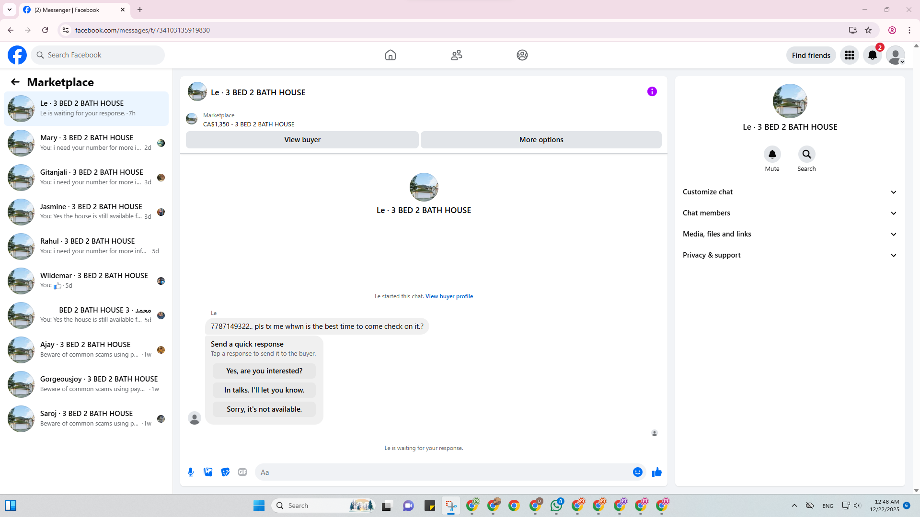Open the Facebook menu grid icon
The image size is (920, 517).
click(850, 55)
